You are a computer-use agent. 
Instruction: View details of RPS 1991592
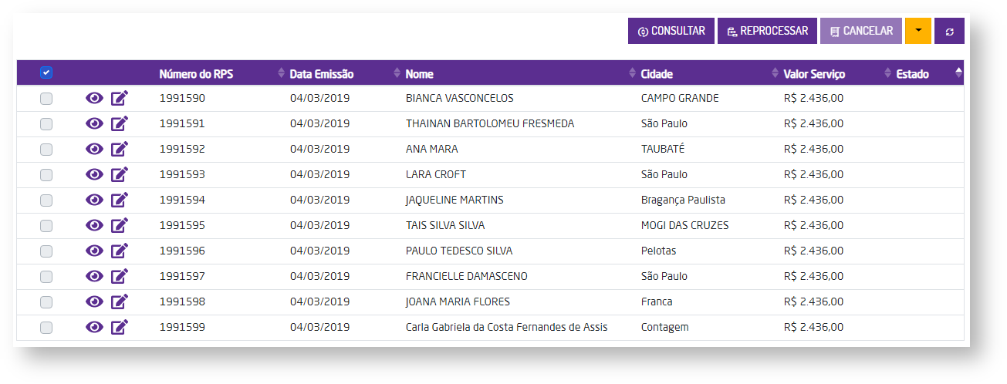tap(94, 149)
